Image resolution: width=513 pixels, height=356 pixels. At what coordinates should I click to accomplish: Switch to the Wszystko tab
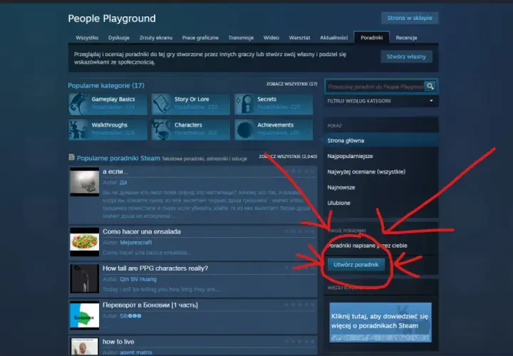coord(87,38)
